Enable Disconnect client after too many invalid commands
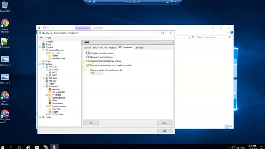 [x=87, y=65]
